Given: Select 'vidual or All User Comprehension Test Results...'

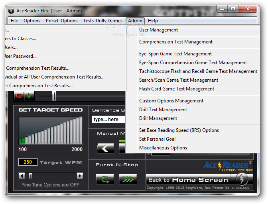Looking at the screenshot, I should (x=65, y=77).
